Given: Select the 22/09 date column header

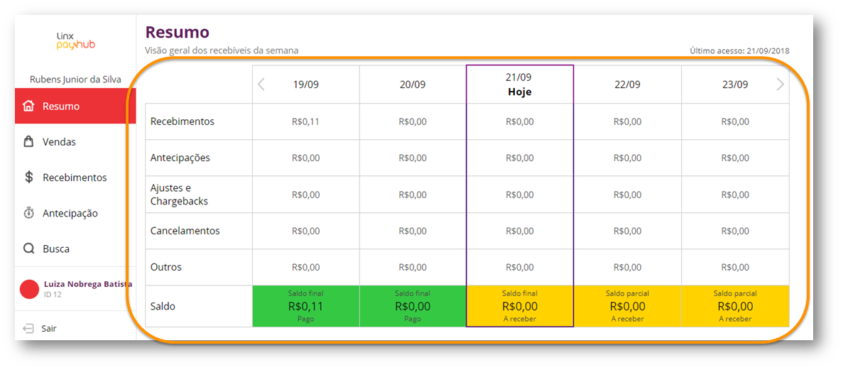Looking at the screenshot, I should (x=627, y=85).
